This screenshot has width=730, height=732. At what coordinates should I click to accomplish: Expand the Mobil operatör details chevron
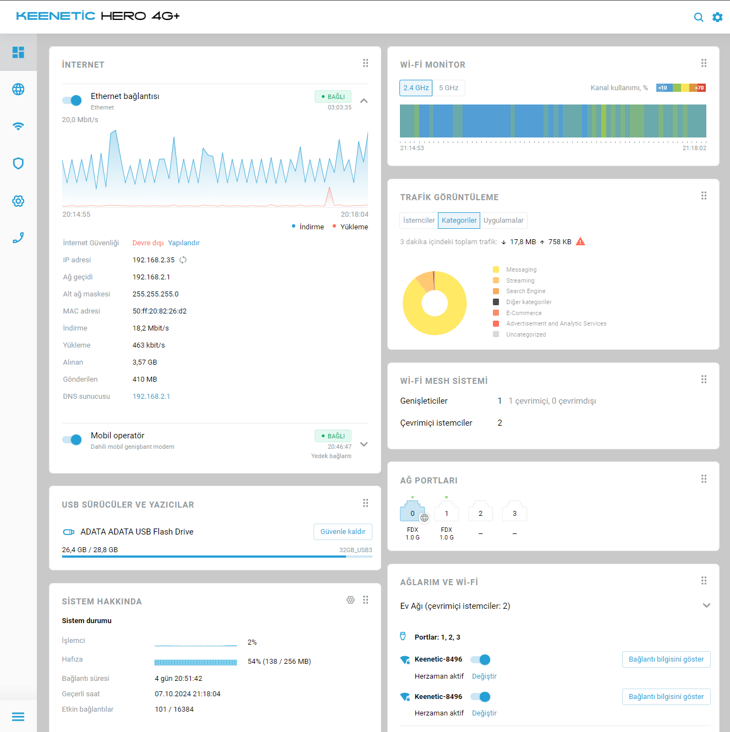coord(364,444)
